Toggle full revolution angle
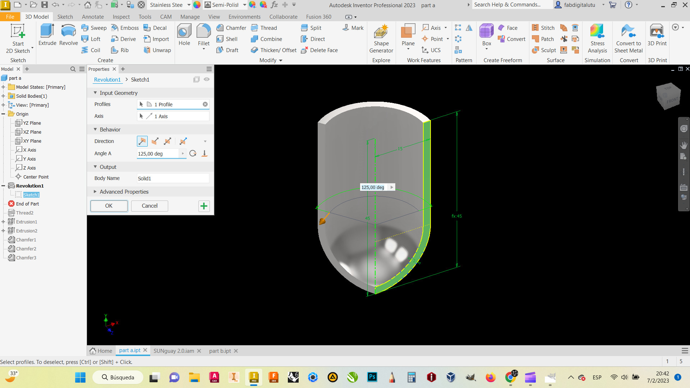The width and height of the screenshot is (690, 388). coord(193,154)
